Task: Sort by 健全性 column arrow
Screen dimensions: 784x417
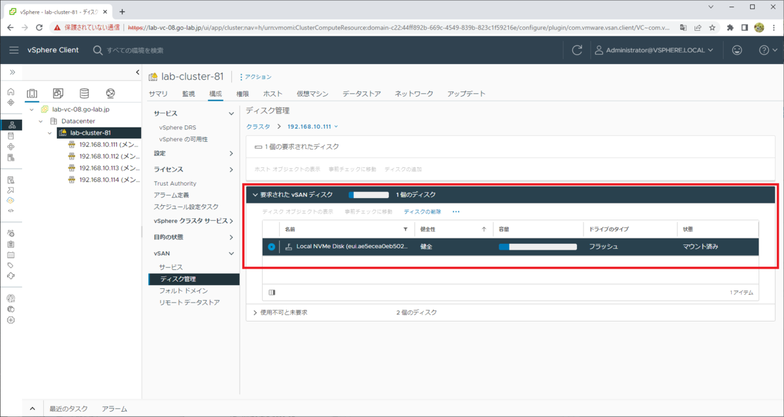Action: click(483, 229)
